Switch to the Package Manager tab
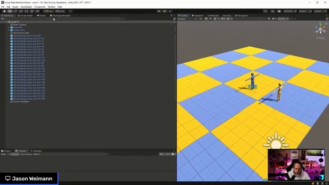This screenshot has height=185, width=329. tap(60, 15)
